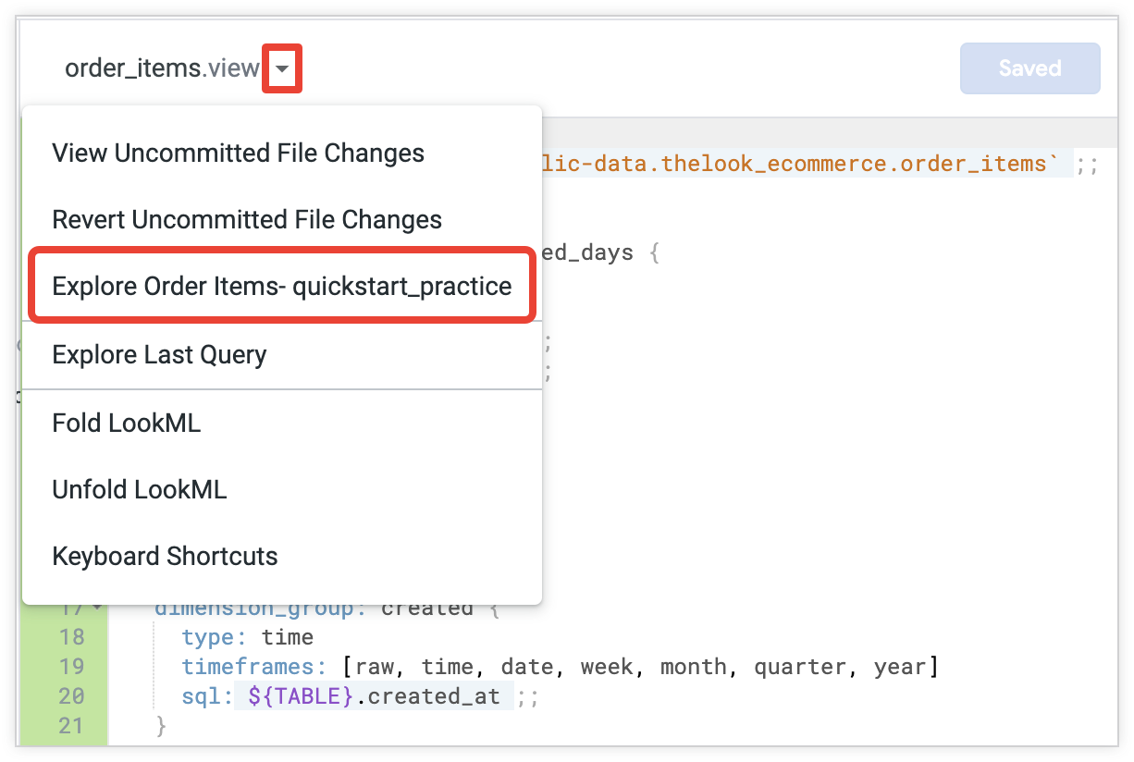The height and width of the screenshot is (762, 1134).
Task: Click line number 21 in the gutter
Action: (x=72, y=726)
